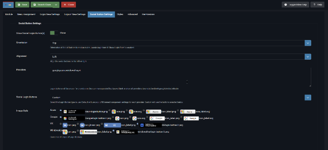Image resolution: width=328 pixels, height=150 pixels.
Task: Open the Logout View Settings tab
Action: coord(75,14)
